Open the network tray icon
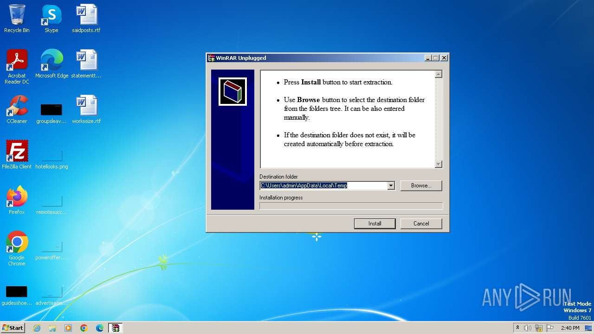 pos(539,328)
